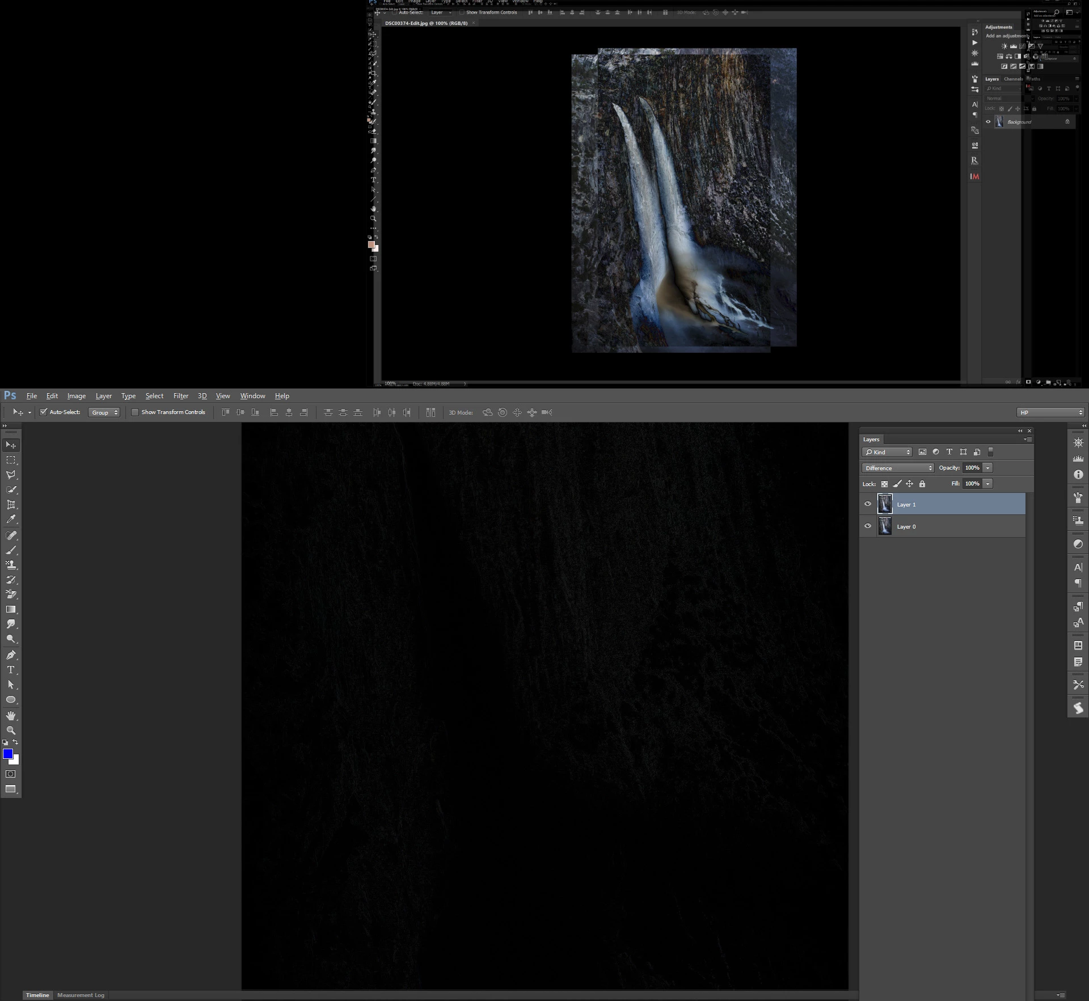Open the Filter menu

180,396
